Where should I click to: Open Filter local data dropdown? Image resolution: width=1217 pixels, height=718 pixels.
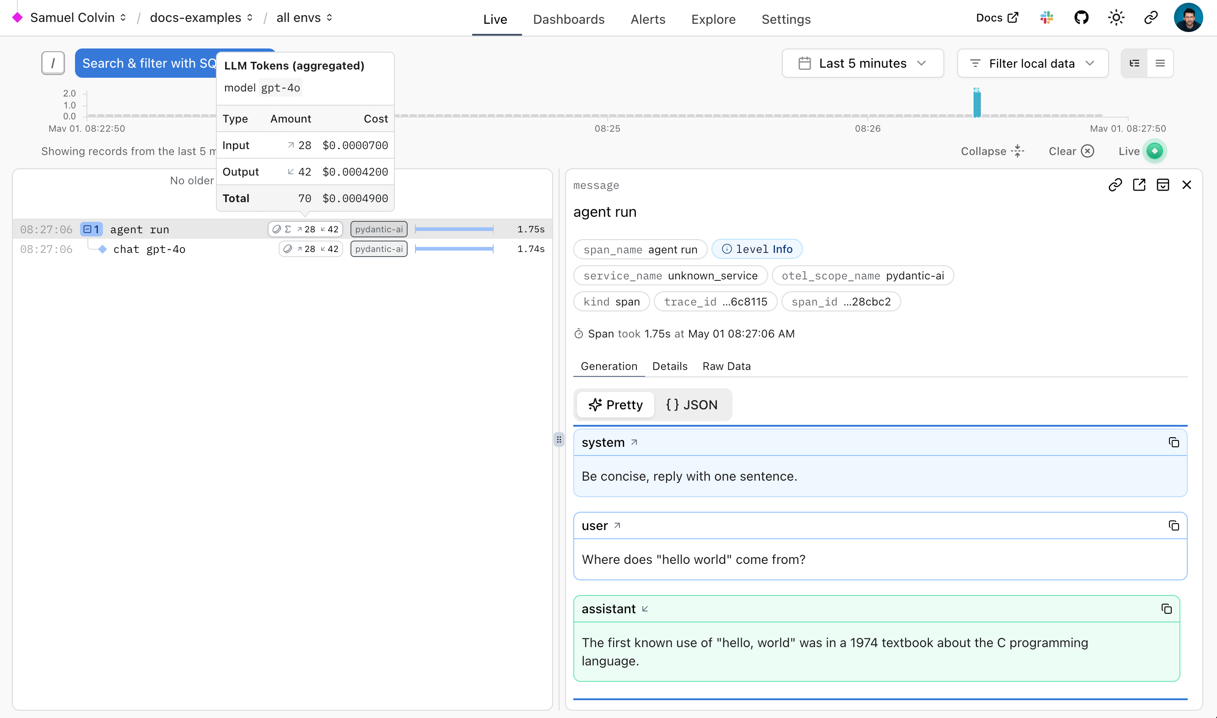click(x=1032, y=64)
